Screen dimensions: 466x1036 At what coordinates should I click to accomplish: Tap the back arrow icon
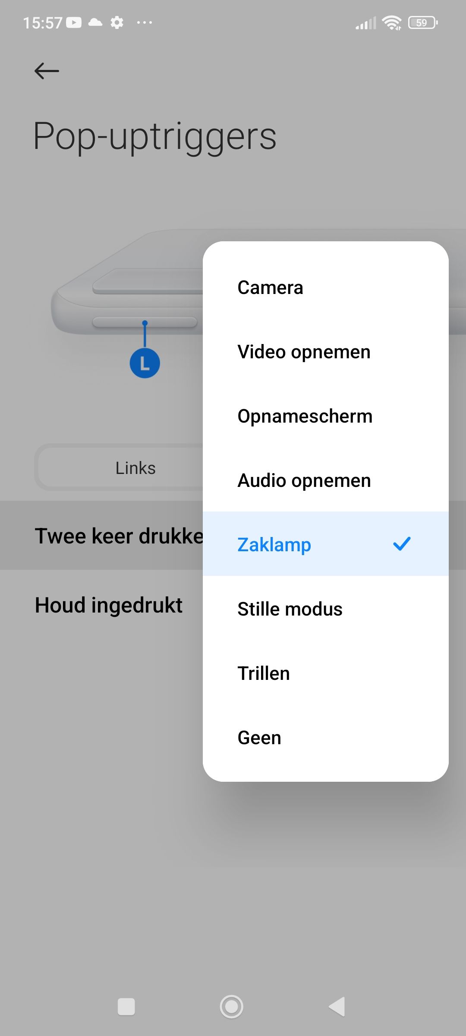(47, 71)
